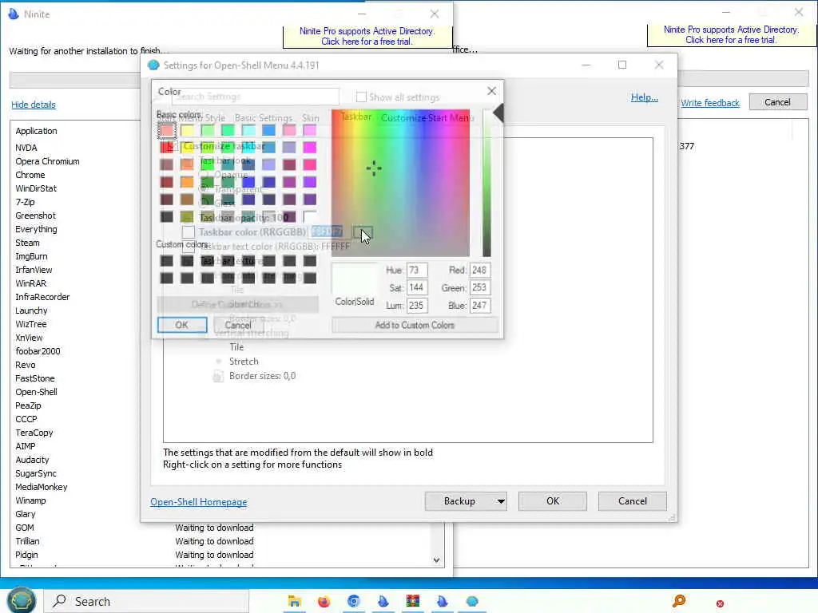Select the light pink swatch, first basic color
The width and height of the screenshot is (818, 613).
167,130
